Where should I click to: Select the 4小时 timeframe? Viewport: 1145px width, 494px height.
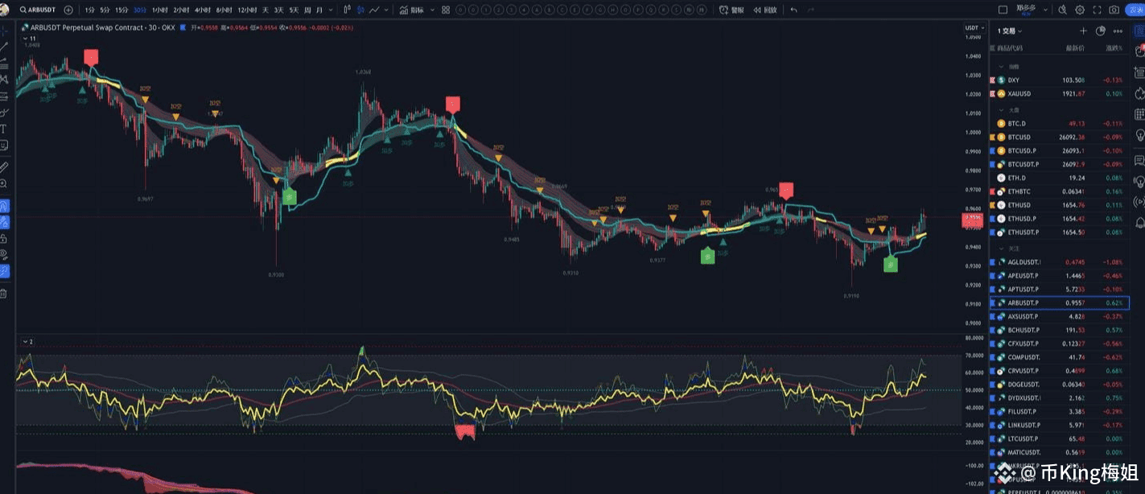[x=202, y=10]
